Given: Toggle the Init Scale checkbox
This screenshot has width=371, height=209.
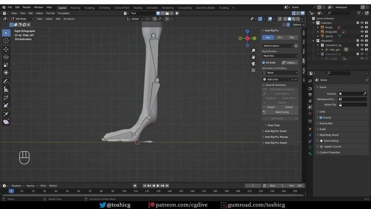Looking at the screenshot, I should 264,63.
